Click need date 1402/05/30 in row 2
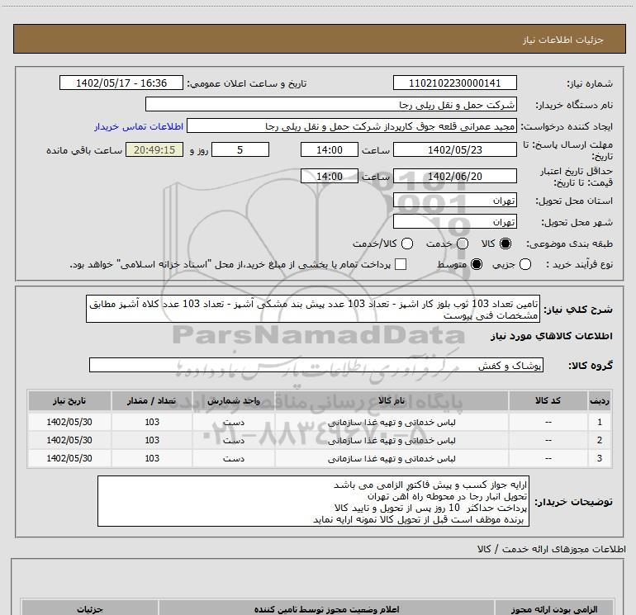This screenshot has height=615, width=636. (x=69, y=440)
